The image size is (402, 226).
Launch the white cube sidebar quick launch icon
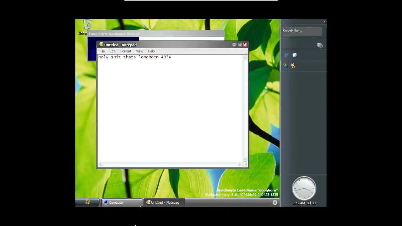point(295,55)
